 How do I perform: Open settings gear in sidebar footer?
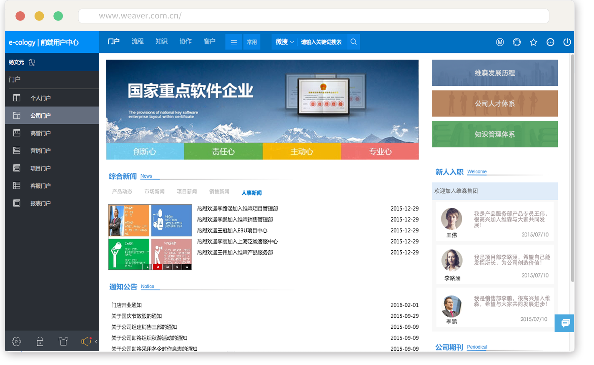16,342
